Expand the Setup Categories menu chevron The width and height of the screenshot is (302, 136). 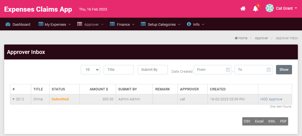[x=179, y=25]
